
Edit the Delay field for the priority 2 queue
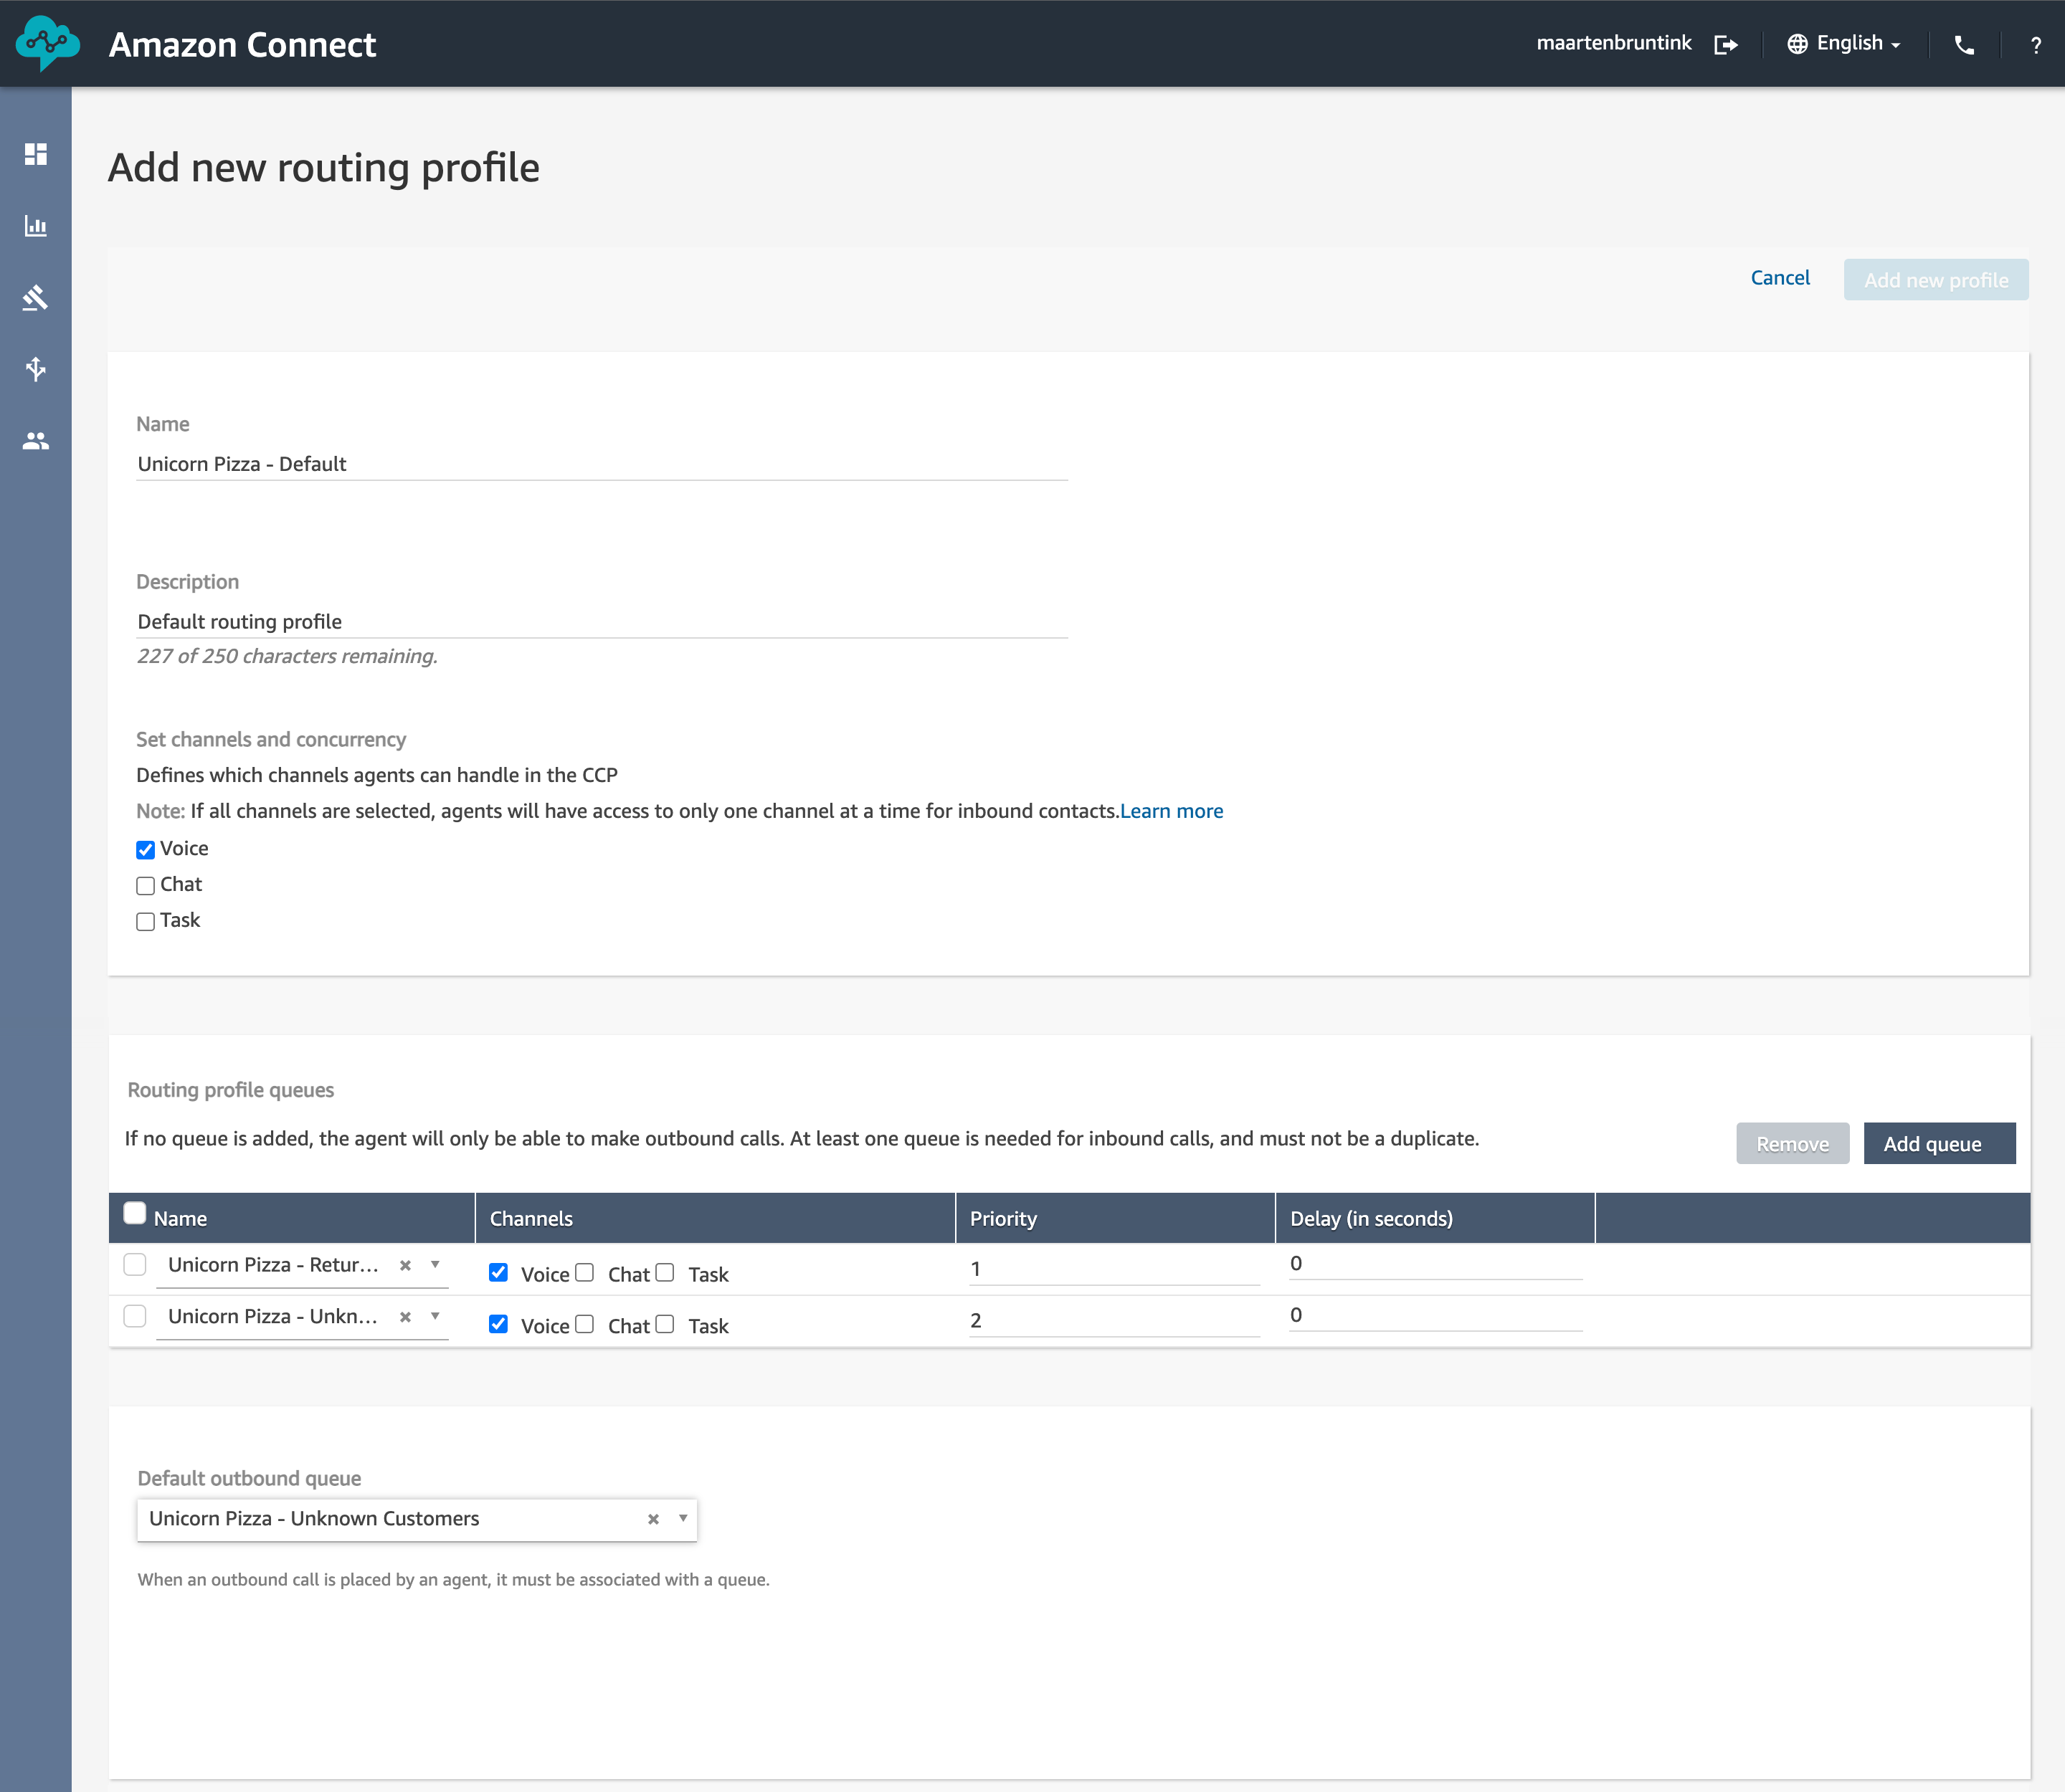(1435, 1316)
